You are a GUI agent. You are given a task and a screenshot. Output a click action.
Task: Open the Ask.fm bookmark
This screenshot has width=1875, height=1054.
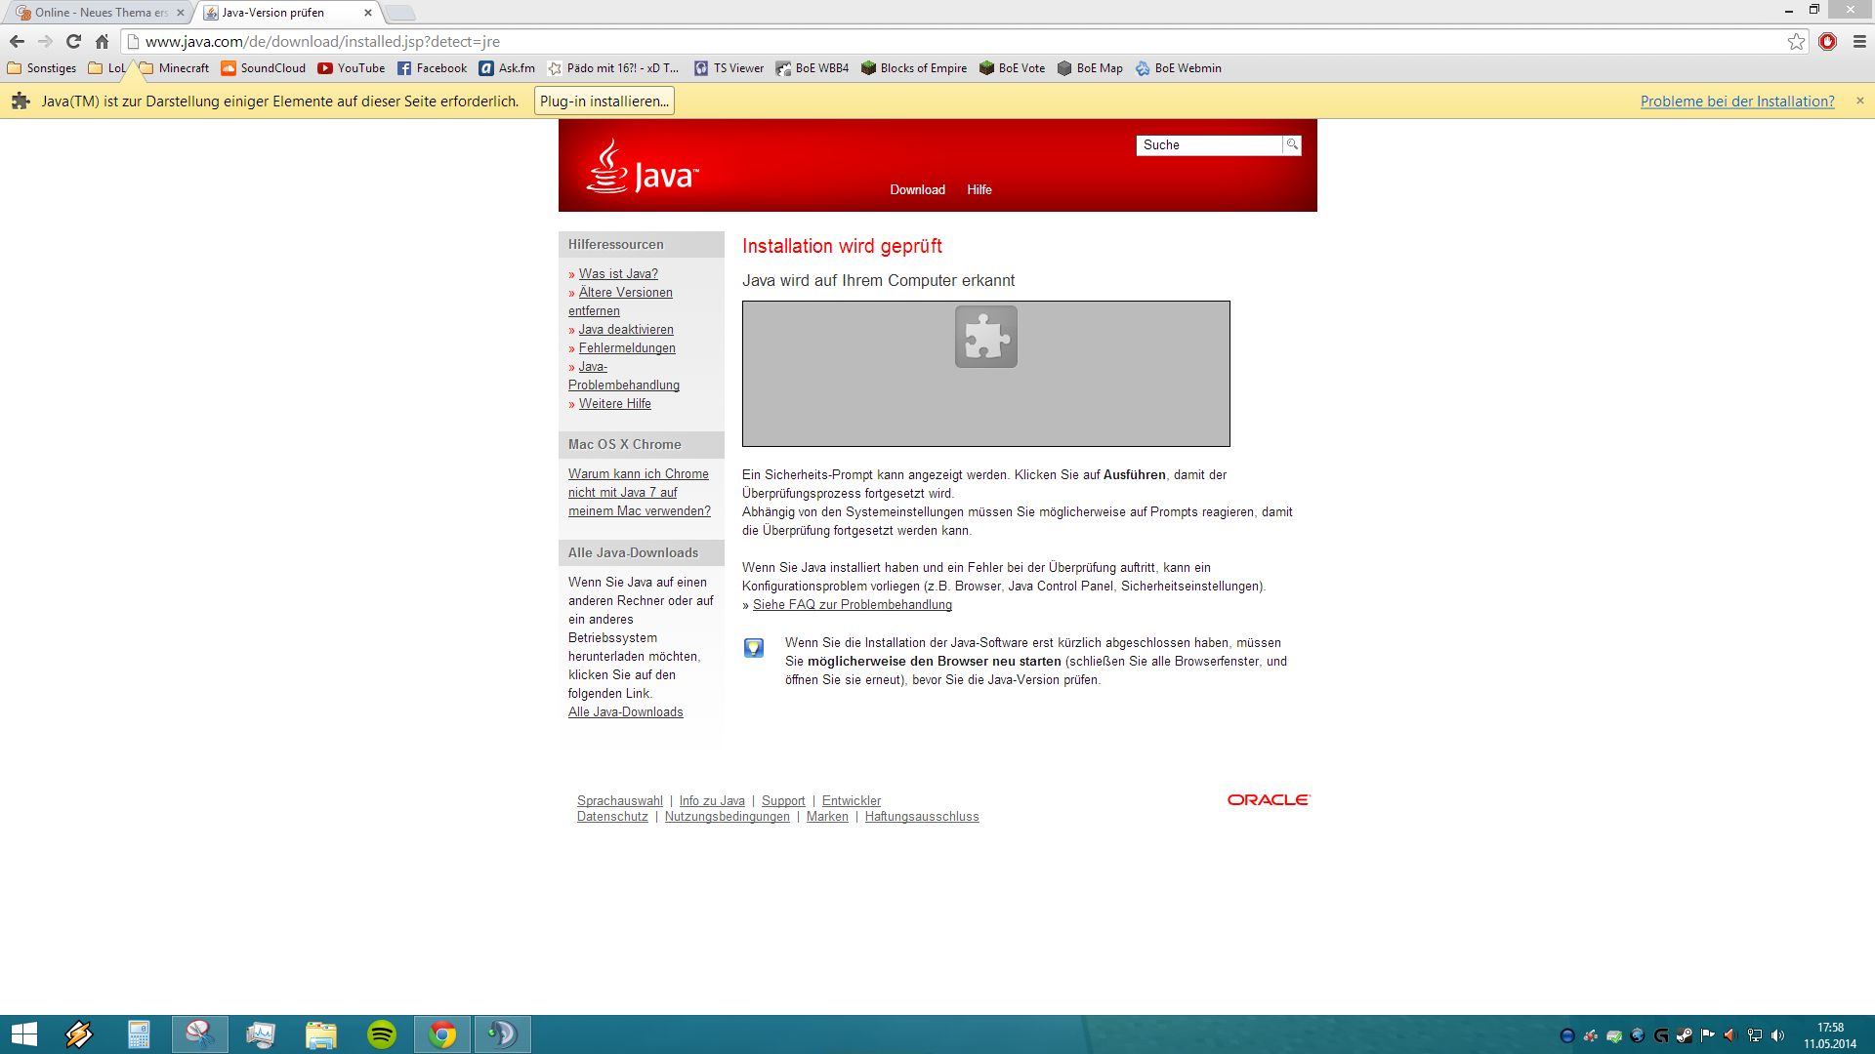click(x=507, y=68)
